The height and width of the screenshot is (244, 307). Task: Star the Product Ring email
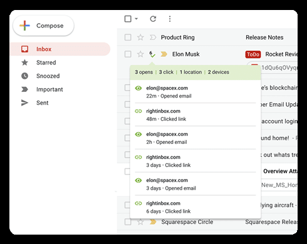coord(140,38)
